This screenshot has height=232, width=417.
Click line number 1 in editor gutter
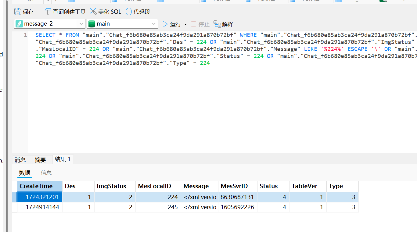pos(25,35)
